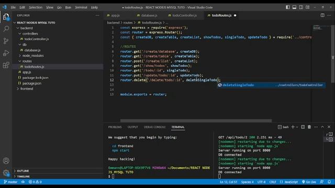The width and height of the screenshot is (335, 188).
Task: Open package-lock.json in the explorer
Action: (x=58, y=78)
